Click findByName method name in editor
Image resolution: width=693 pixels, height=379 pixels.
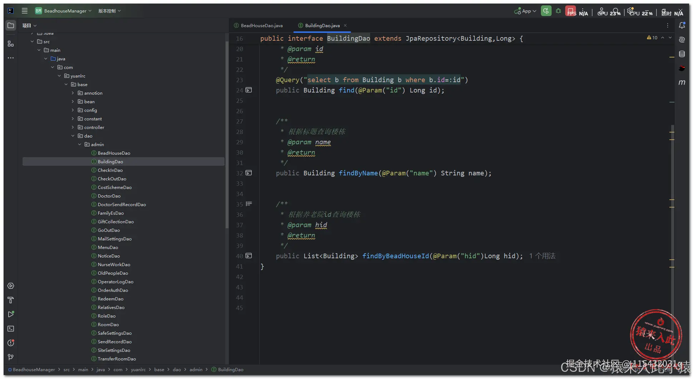358,173
